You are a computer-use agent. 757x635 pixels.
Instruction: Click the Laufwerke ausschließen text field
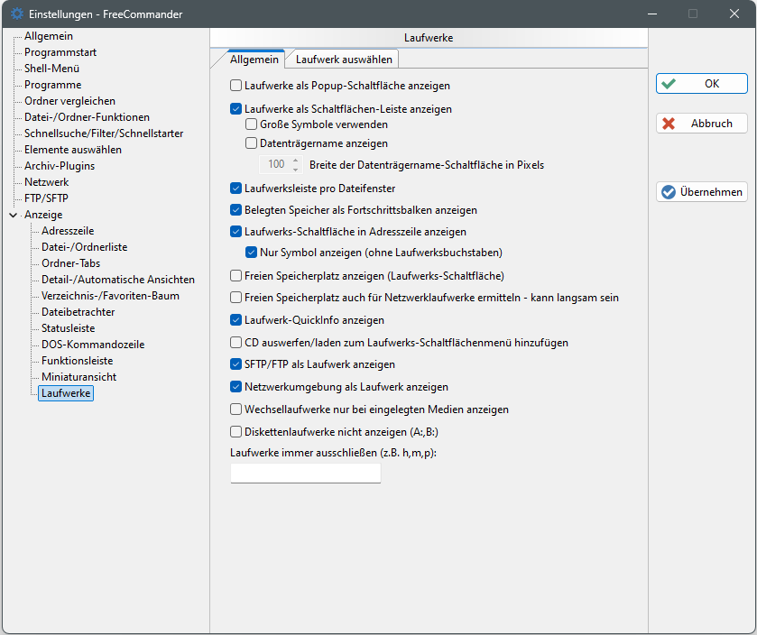tap(305, 474)
